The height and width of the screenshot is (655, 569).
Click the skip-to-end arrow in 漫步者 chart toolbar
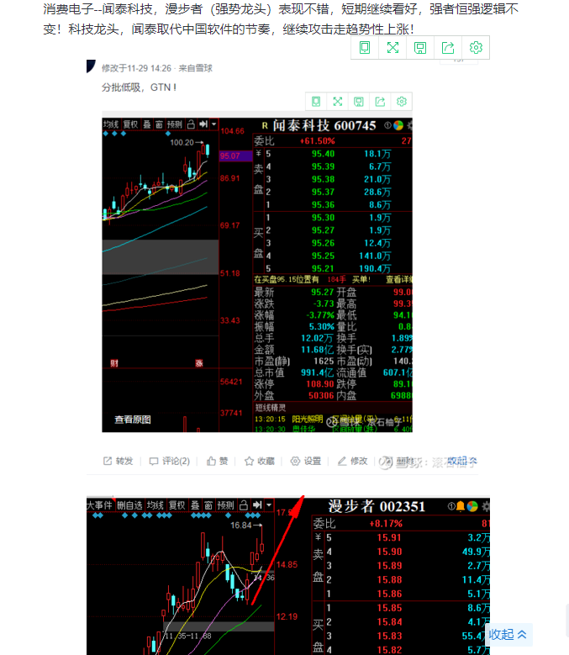(x=257, y=505)
